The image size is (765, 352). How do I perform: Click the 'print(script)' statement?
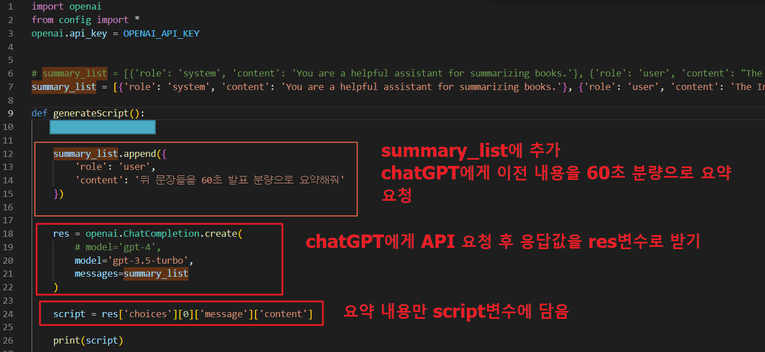point(88,340)
